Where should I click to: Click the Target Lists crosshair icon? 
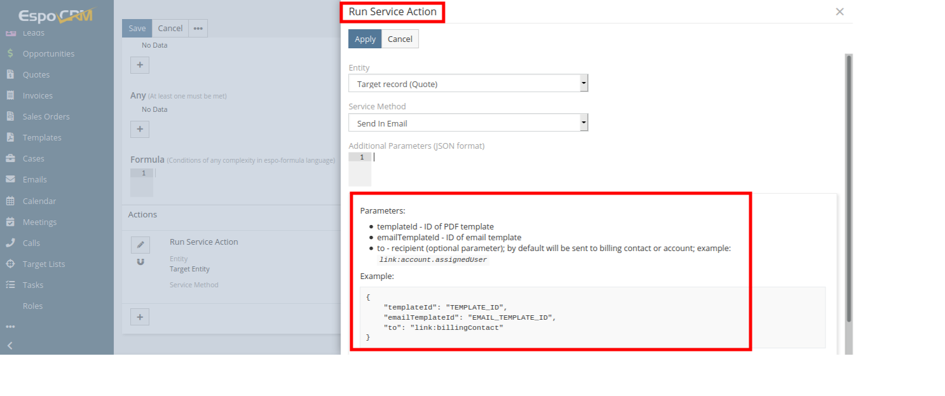10,264
